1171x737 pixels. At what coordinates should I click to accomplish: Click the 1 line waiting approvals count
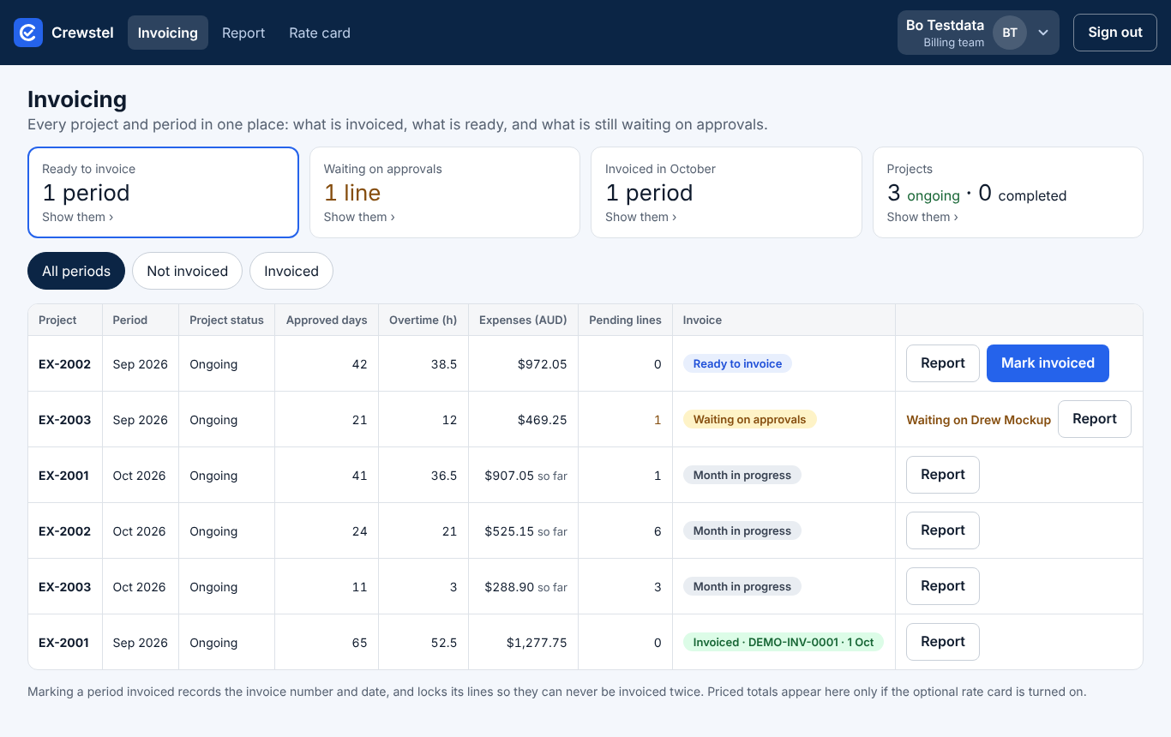click(352, 193)
